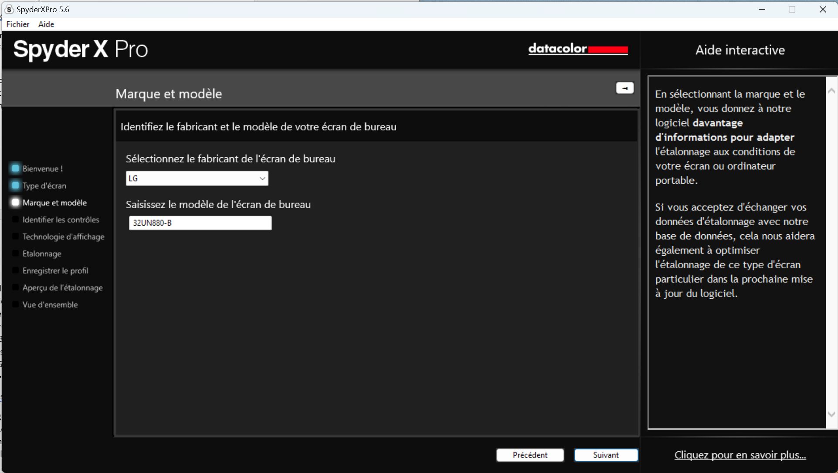The height and width of the screenshot is (473, 838).
Task: Open the manufacturer dropdown showing LG
Action: coord(197,179)
